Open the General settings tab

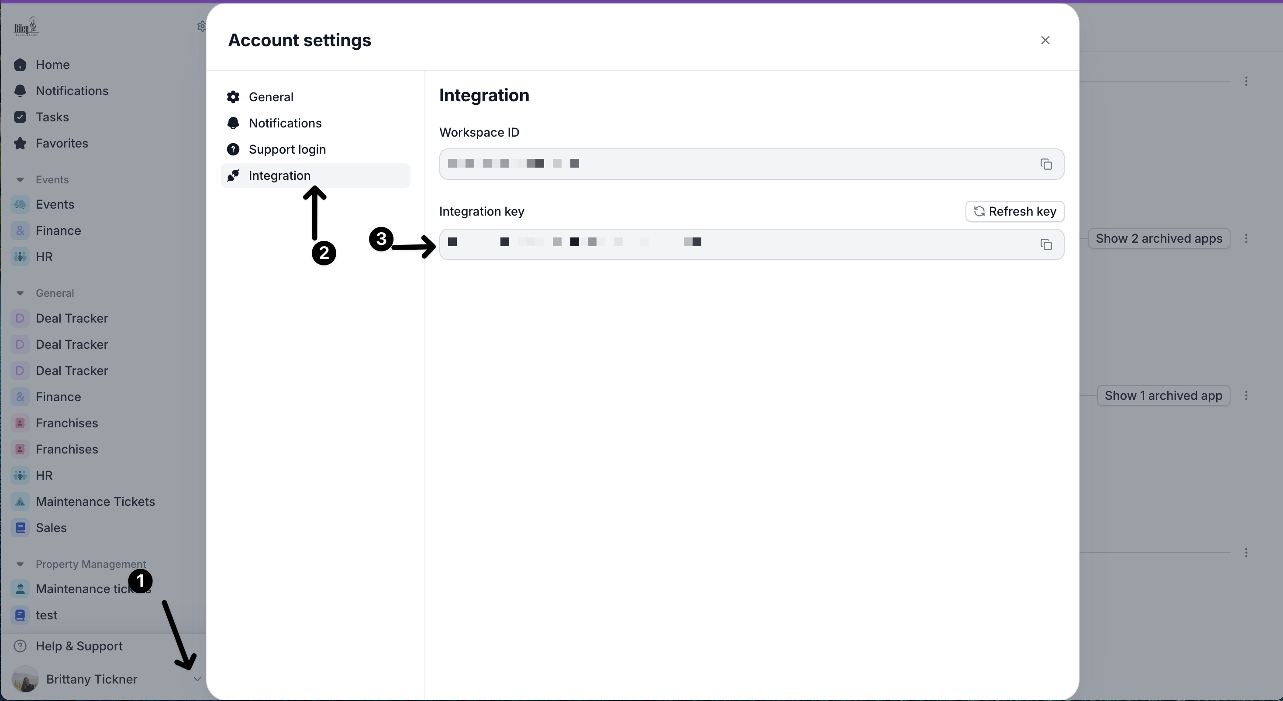click(270, 97)
